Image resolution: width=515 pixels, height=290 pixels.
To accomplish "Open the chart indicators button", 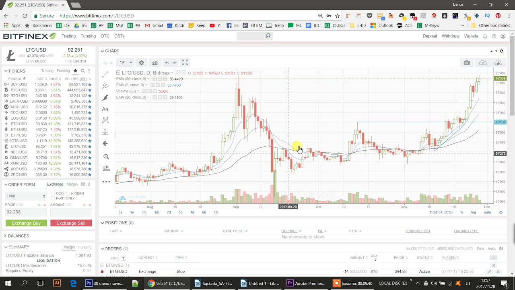I will click(155, 62).
